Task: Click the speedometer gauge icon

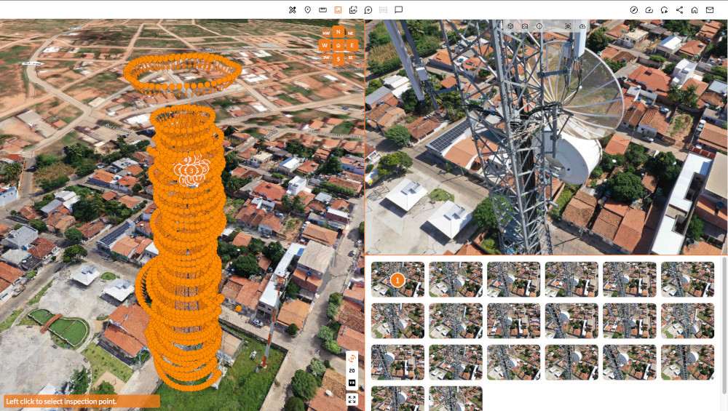Action: click(649, 9)
